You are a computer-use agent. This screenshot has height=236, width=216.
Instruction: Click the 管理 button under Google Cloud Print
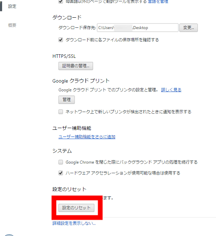(67, 99)
